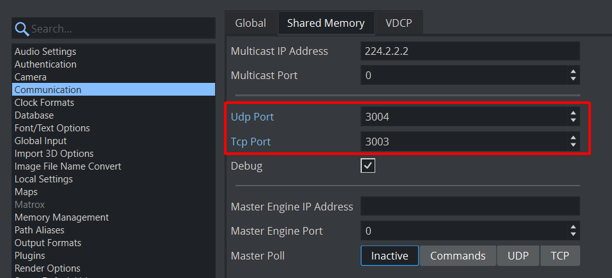Increase Tcp Port using up arrow
This screenshot has height=278, width=612.
573,138
